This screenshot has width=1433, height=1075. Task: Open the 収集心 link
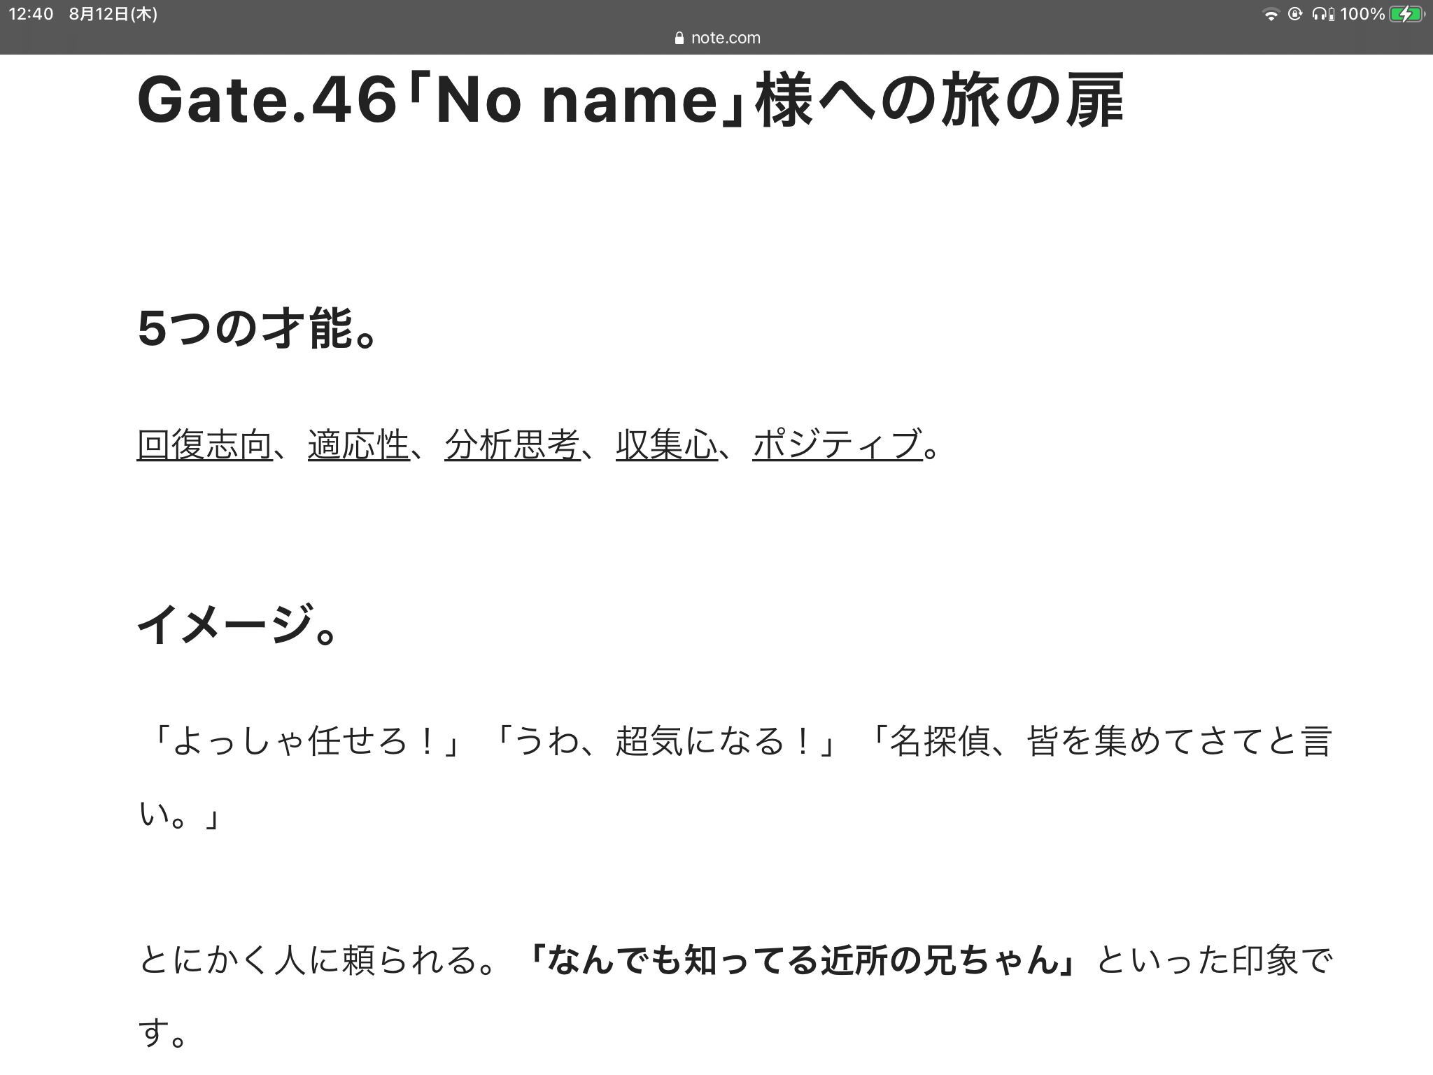[667, 445]
